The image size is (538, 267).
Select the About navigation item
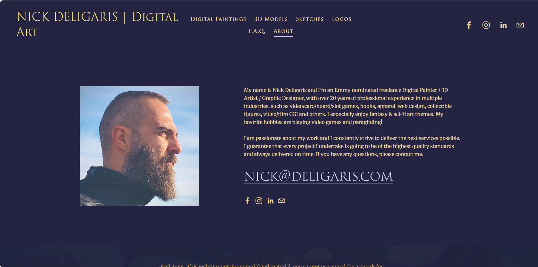tap(283, 31)
